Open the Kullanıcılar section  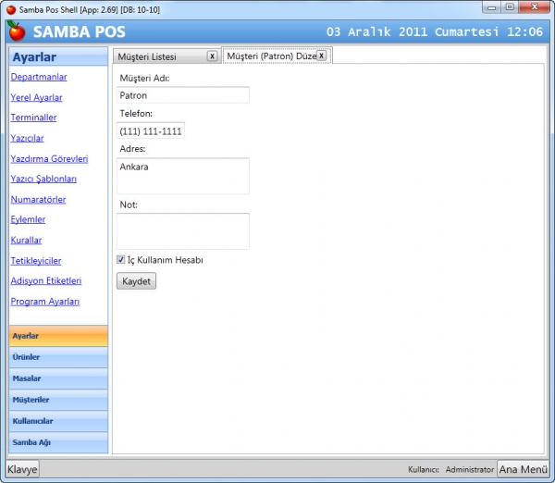click(59, 421)
